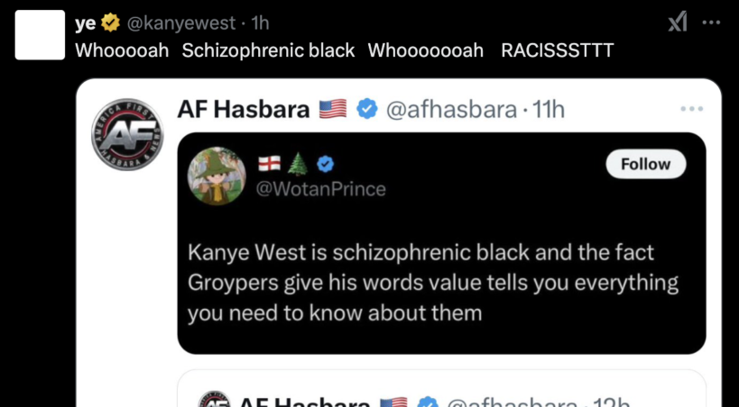The height and width of the screenshot is (407, 739).
Task: Open the @kanyewest handle link
Action: click(189, 23)
